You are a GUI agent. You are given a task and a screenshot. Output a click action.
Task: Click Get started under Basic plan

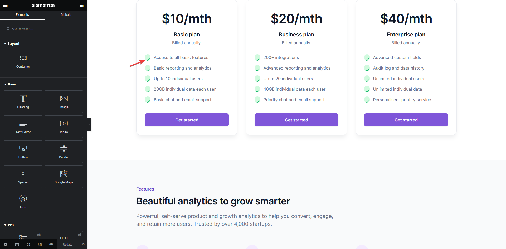click(187, 120)
